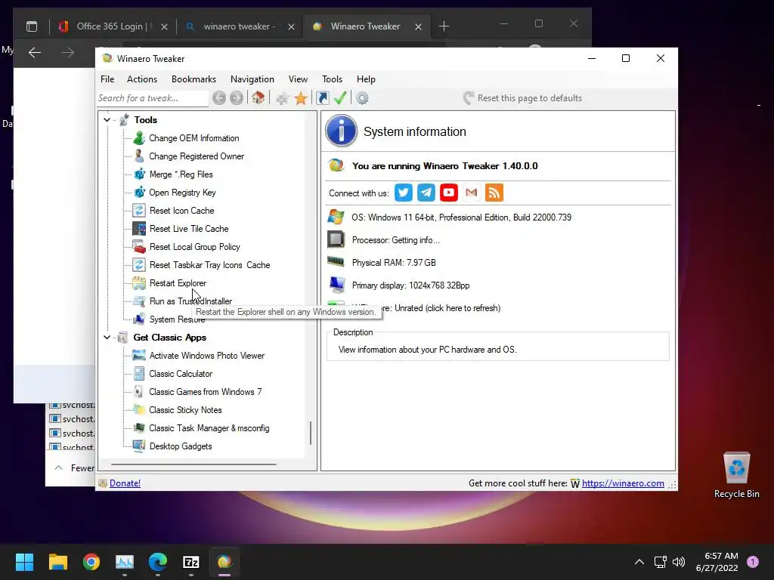The height and width of the screenshot is (580, 774).
Task: Open 7-Zip from the taskbar
Action: [191, 562]
